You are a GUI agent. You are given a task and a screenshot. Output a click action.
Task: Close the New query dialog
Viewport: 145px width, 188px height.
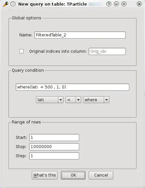139,4
